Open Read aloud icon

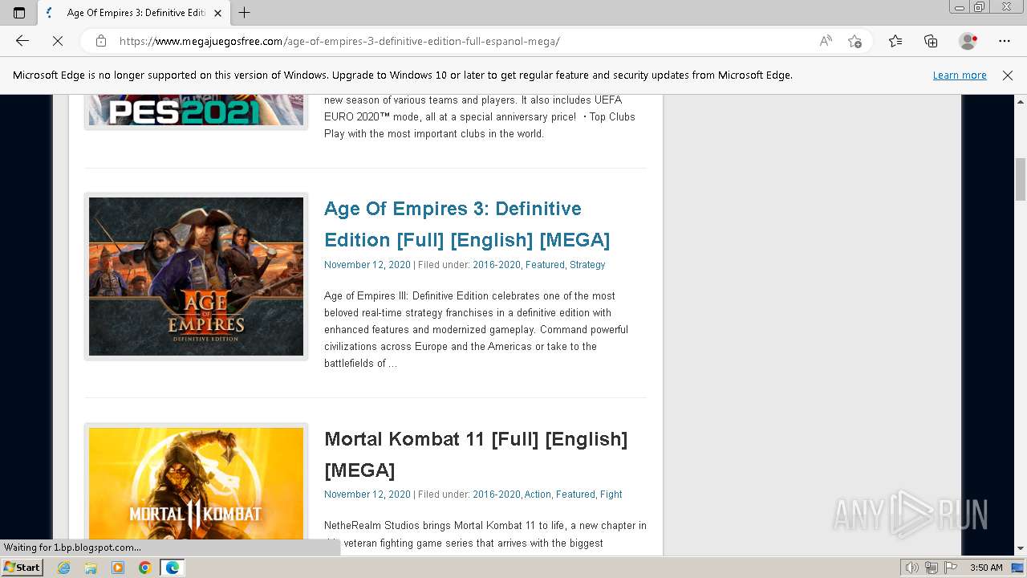pos(826,41)
